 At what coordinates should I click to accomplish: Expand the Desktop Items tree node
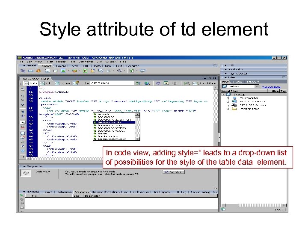point(228,109)
